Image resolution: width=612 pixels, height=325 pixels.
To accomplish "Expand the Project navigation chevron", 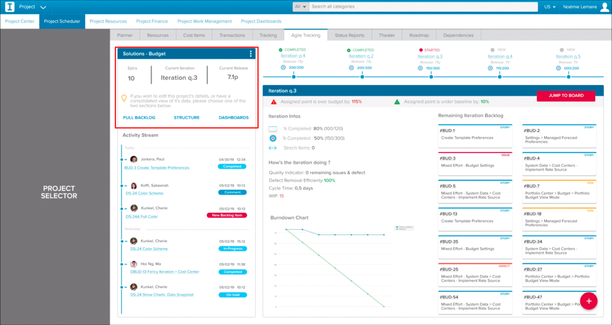I will pyautogui.click(x=43, y=7).
